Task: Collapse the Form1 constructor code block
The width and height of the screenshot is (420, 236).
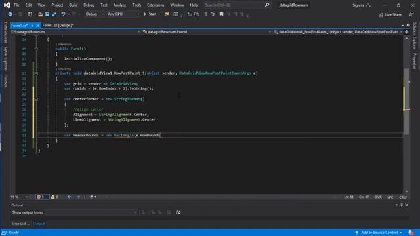Action: tap(36, 49)
